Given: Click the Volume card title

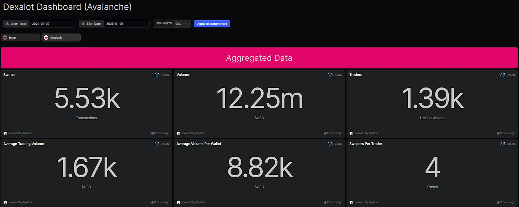Looking at the screenshot, I should point(183,75).
